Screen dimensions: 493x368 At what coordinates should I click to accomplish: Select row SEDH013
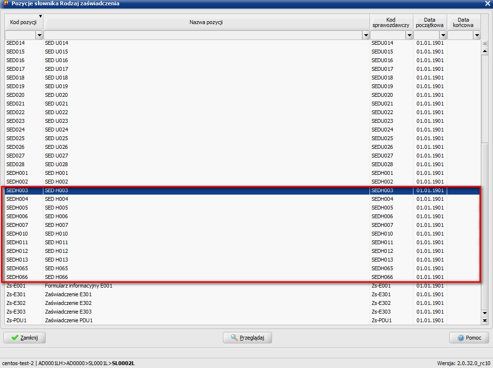click(x=242, y=260)
